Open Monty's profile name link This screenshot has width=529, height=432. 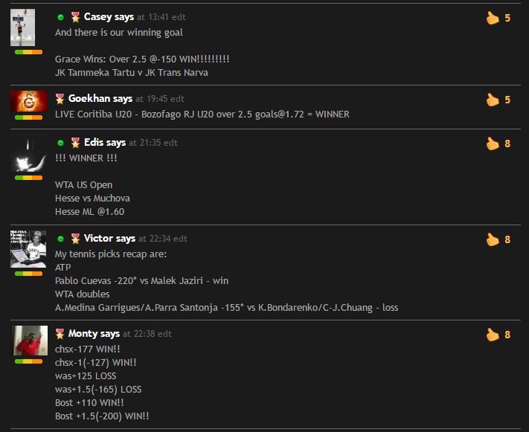[x=83, y=334]
